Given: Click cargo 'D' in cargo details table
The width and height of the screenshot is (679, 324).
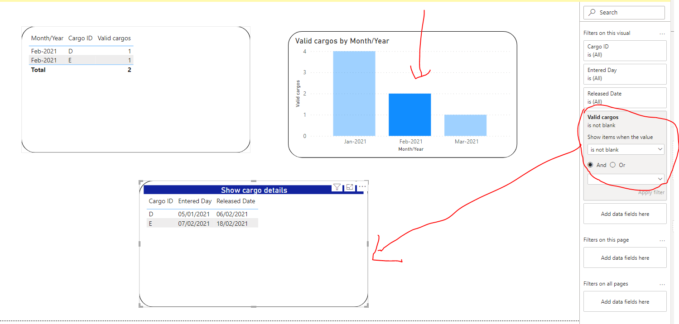Looking at the screenshot, I should pos(151,214).
